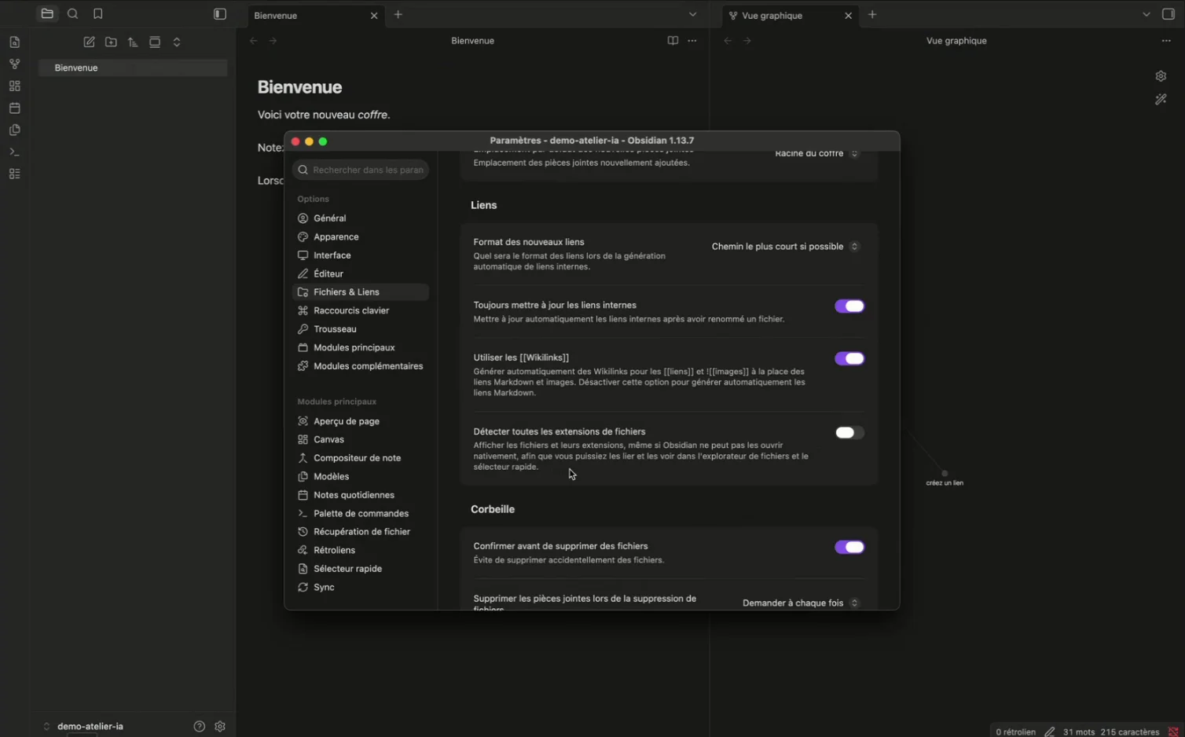
Task: Open Récupération de fichier plugin settings
Action: click(361, 532)
